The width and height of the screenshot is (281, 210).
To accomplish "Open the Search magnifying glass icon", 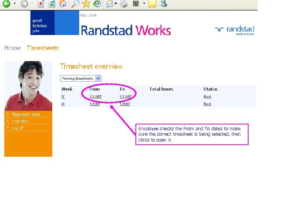I will pyautogui.click(x=75, y=3).
